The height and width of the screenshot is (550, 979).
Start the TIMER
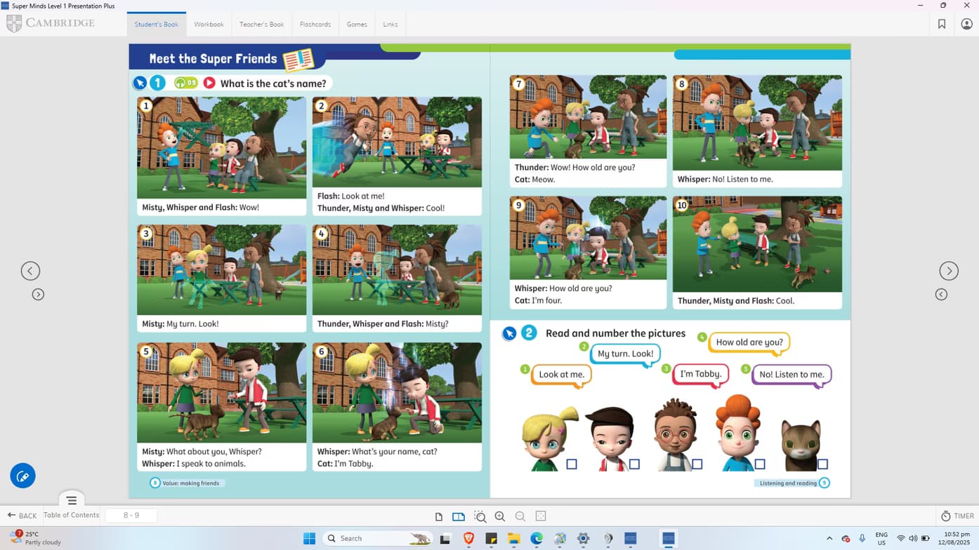pyautogui.click(x=957, y=516)
